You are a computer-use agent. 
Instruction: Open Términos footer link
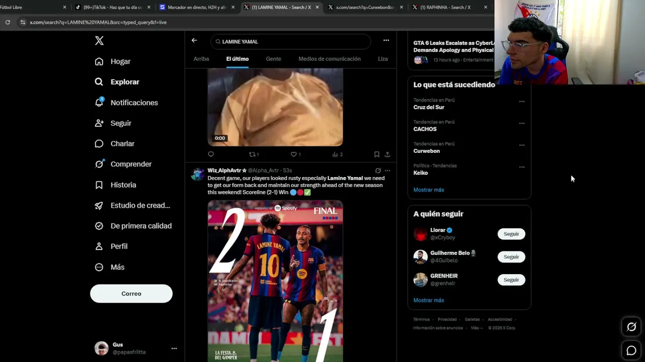pos(421,319)
